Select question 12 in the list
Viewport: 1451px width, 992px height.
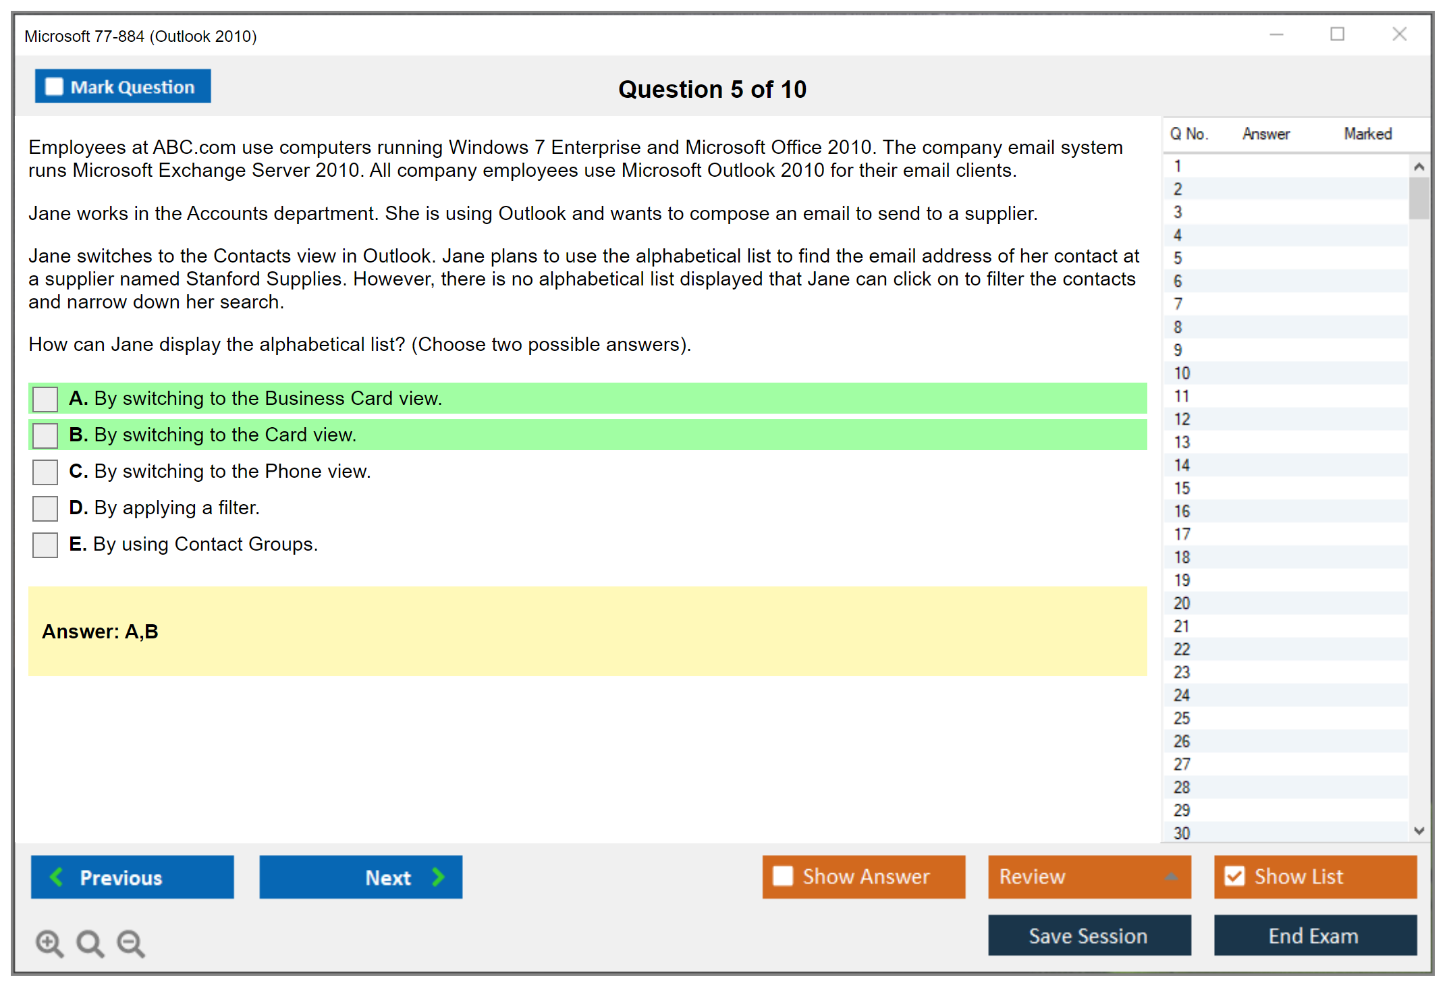[1182, 419]
